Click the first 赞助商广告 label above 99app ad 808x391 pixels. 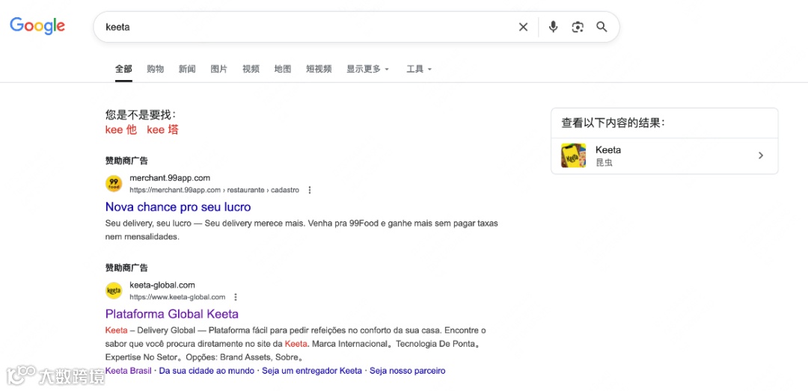[126, 161]
